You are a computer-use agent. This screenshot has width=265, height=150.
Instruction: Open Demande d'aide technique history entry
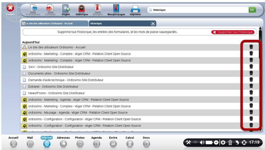[x=66, y=80]
